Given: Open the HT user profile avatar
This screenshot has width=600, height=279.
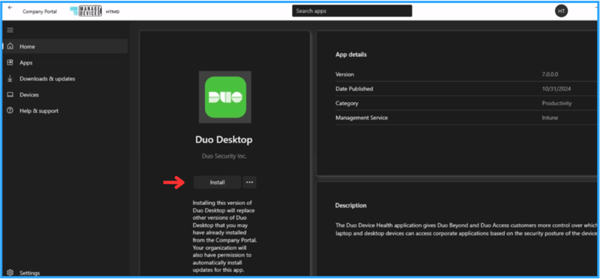Looking at the screenshot, I should click(x=561, y=11).
